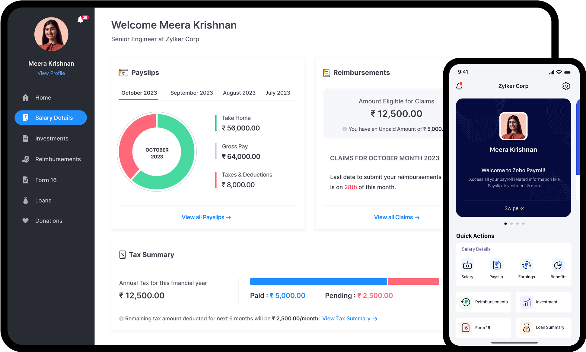Image resolution: width=586 pixels, height=352 pixels.
Task: Switch to the September 2023 payslip tab
Action: [x=192, y=93]
